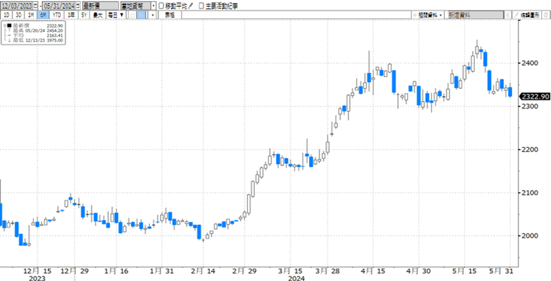
Task: Click the 平均 2163.41 legend row
Action: click(x=33, y=36)
